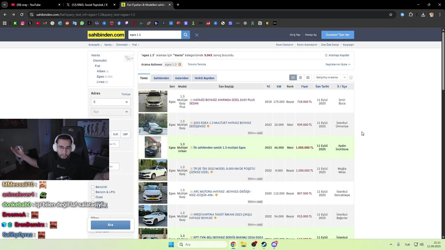The image size is (445, 250).
Task: Open the Chrome tab search dropdown
Action: [x=5, y=5]
